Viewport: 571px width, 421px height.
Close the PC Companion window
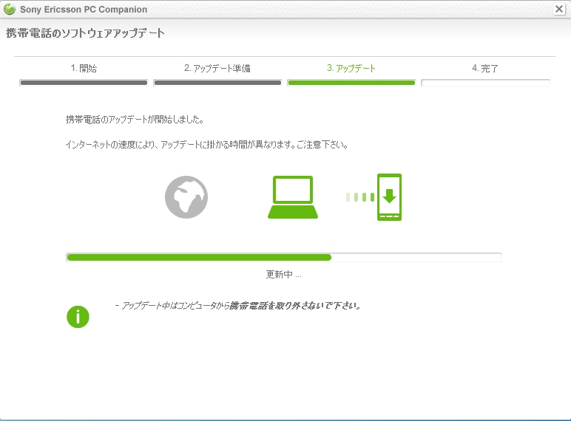point(559,10)
